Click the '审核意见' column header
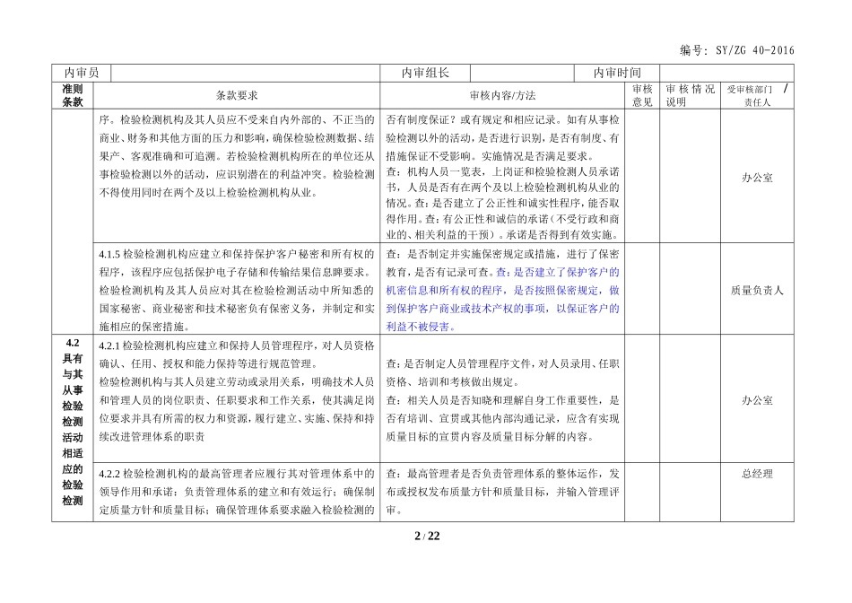Viewport: 852px width, 603px height. [x=642, y=95]
